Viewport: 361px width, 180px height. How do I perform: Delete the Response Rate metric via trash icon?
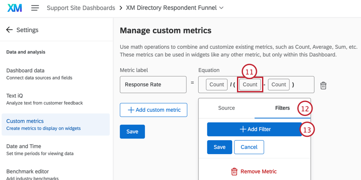point(323,85)
